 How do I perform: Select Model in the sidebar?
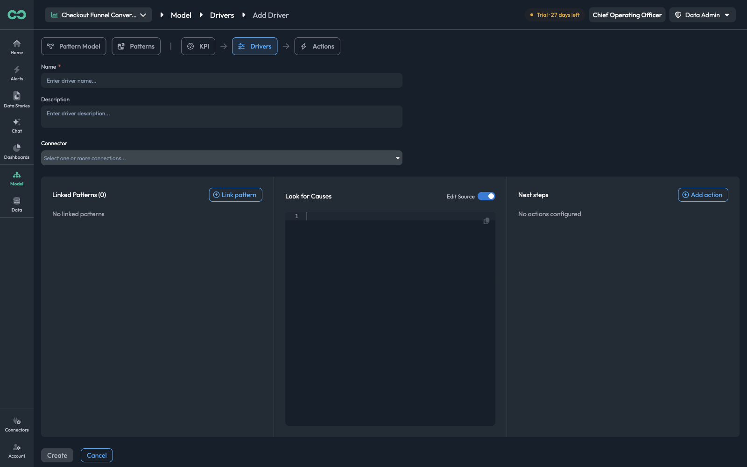point(17,178)
